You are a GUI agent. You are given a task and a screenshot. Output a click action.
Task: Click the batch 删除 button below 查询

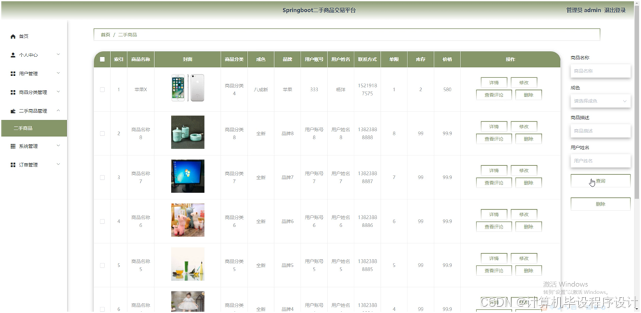[x=600, y=204]
